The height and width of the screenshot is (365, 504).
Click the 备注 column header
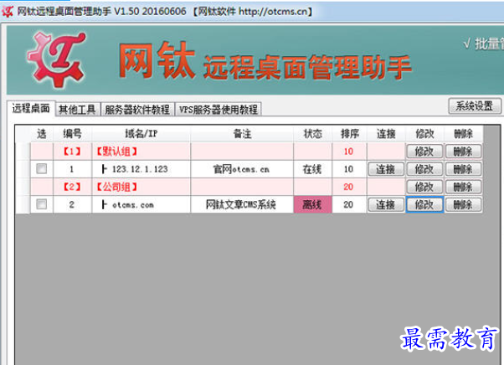242,134
